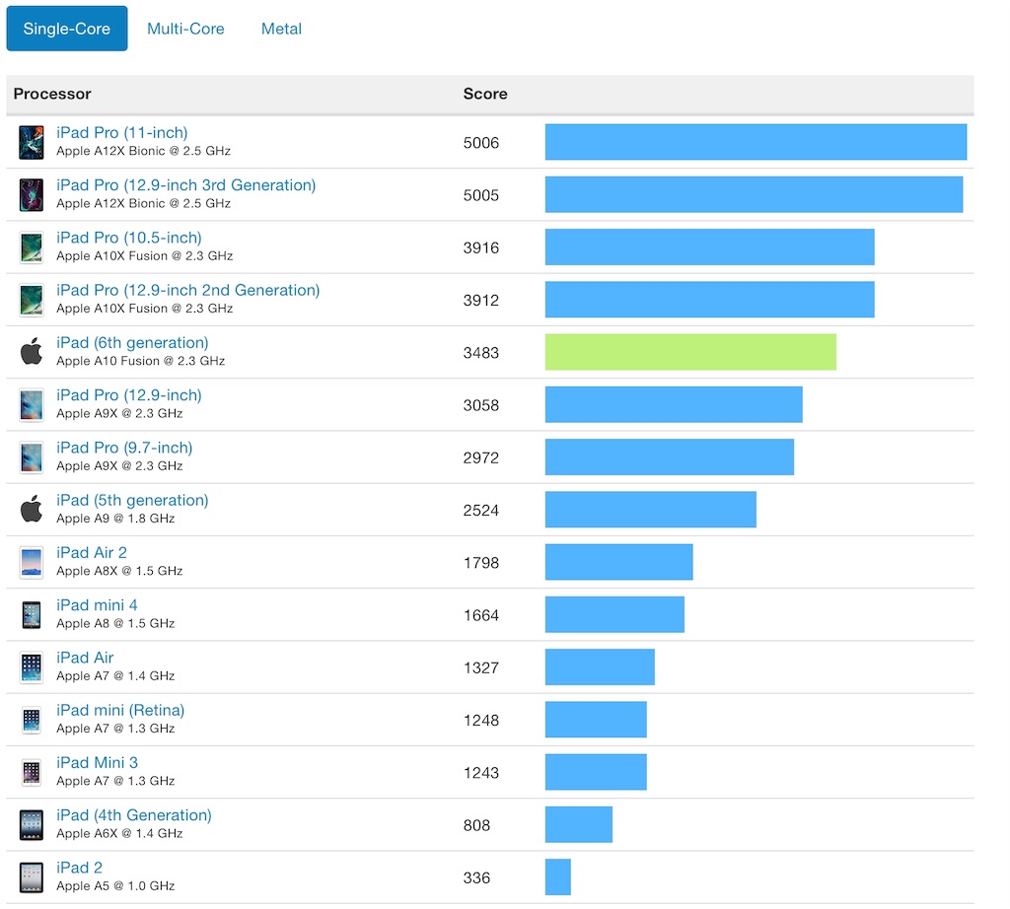Viewport: 1010px width, 909px height.
Task: Click the score value 2524
Action: [481, 511]
